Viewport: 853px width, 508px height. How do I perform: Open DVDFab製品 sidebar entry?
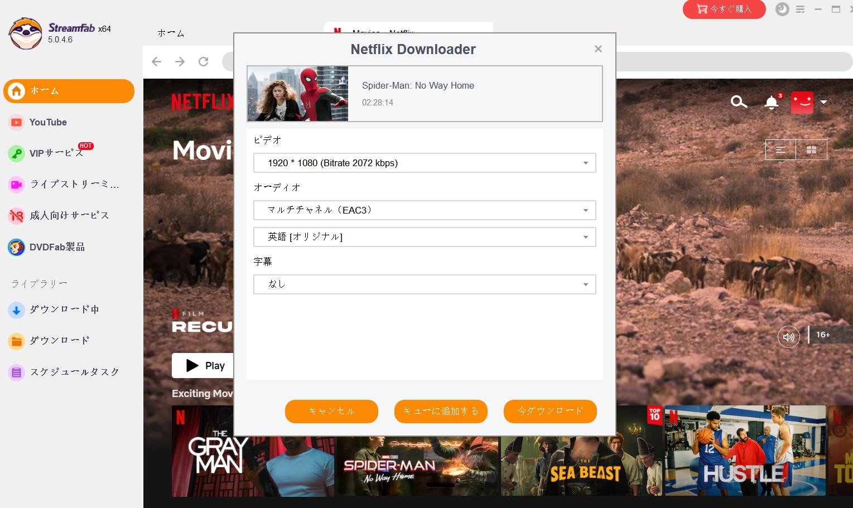pyautogui.click(x=56, y=247)
